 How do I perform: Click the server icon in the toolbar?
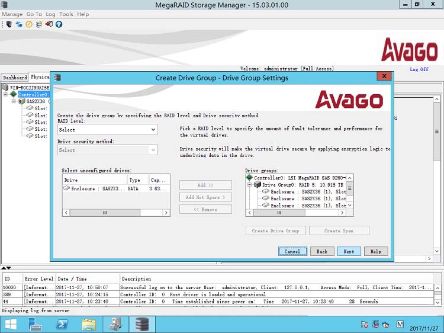(x=9, y=24)
